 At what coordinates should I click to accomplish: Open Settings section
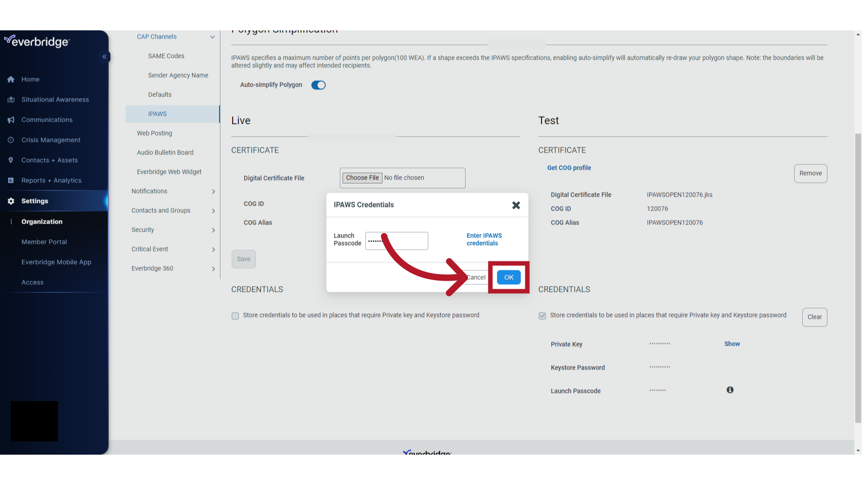[x=34, y=201]
